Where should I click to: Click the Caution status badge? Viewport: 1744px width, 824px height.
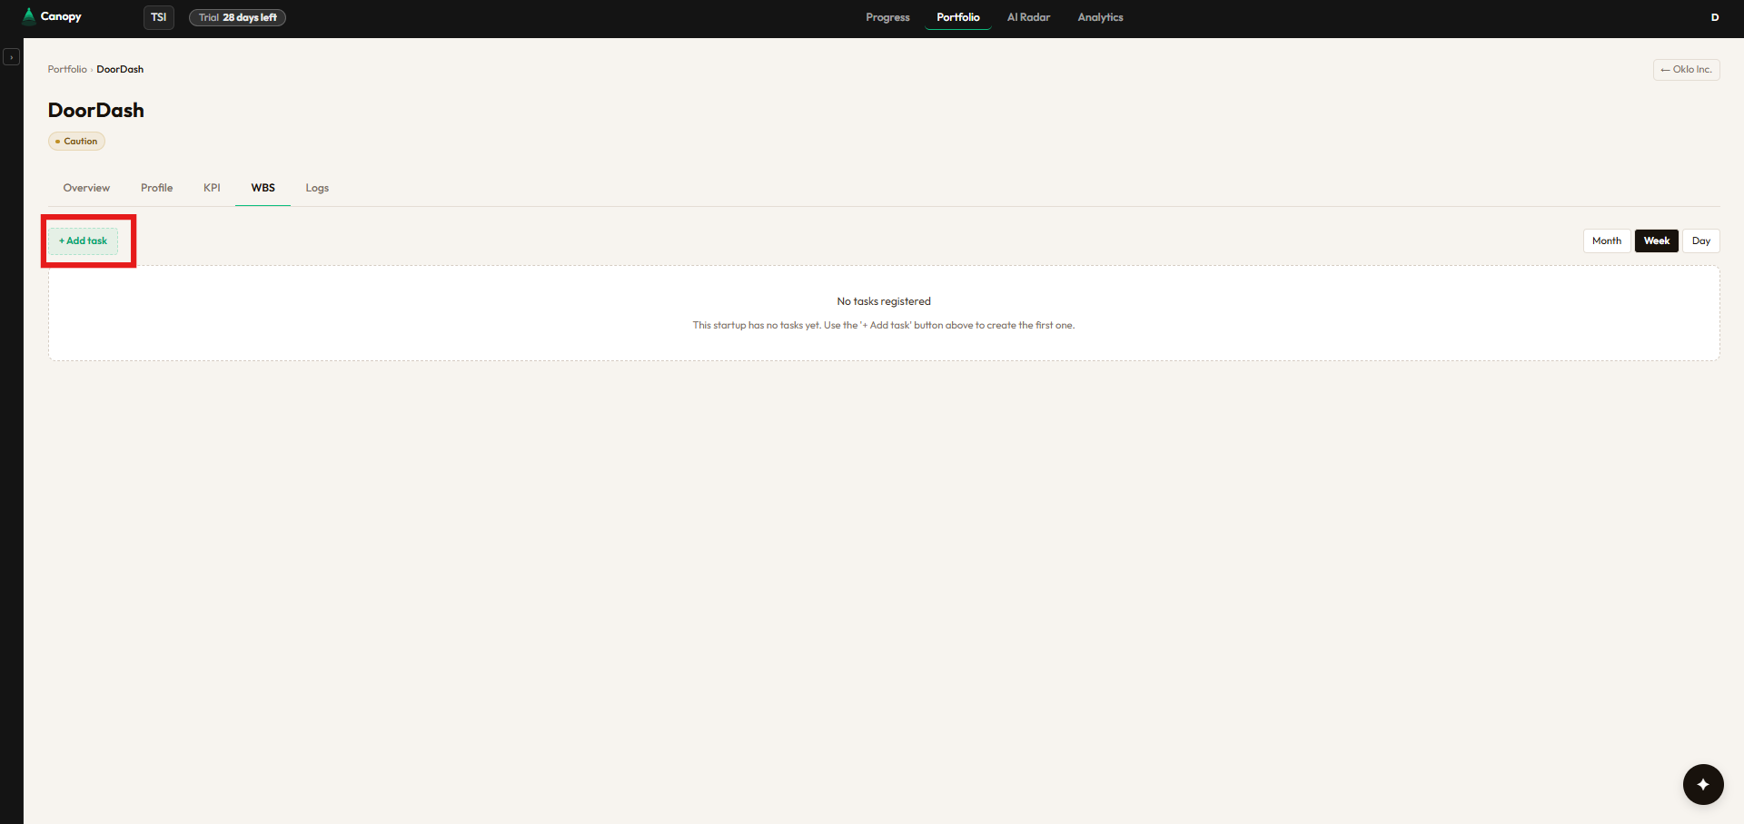coord(76,142)
